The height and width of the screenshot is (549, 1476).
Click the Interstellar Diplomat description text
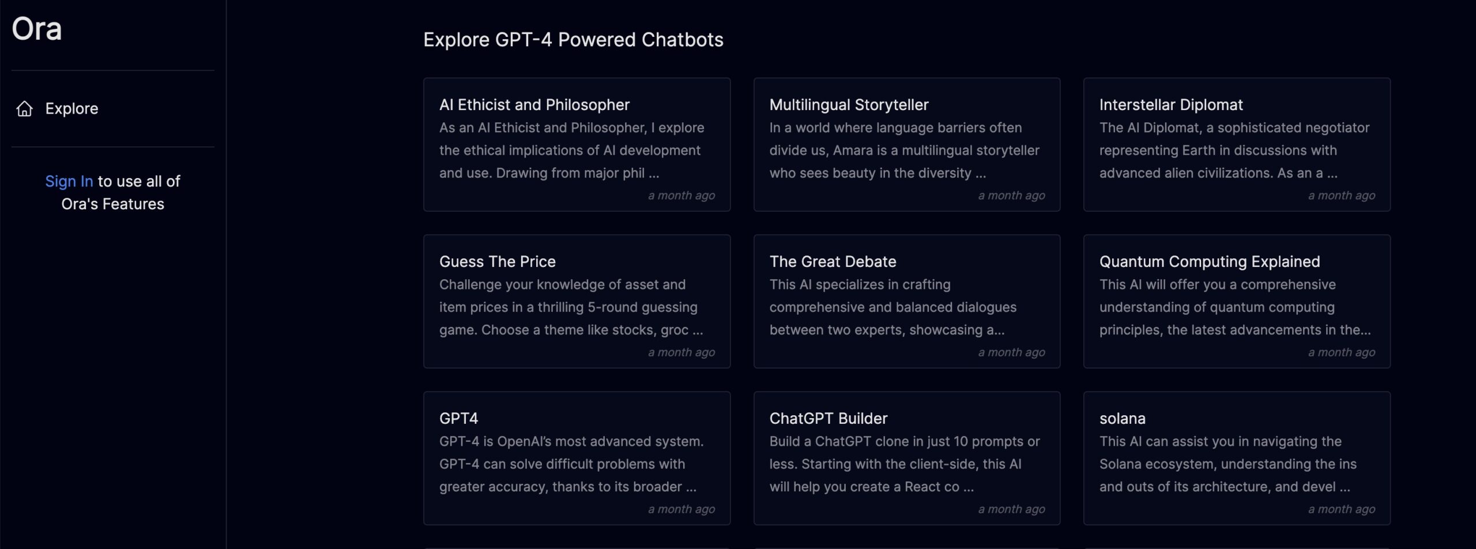pos(1234,150)
